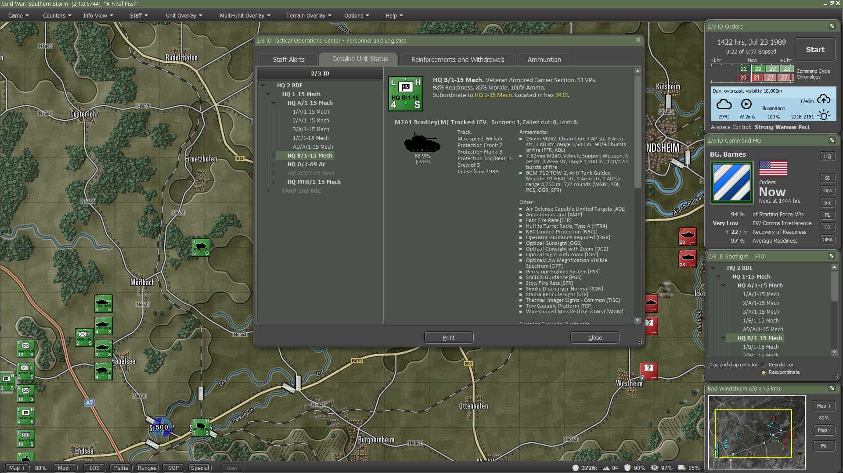The height and width of the screenshot is (473, 843).
Task: Toggle the 2/3 ID Orders panel pin icon
Action: click(832, 26)
